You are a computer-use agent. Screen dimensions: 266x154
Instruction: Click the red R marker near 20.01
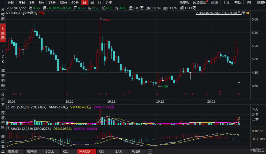(220, 91)
